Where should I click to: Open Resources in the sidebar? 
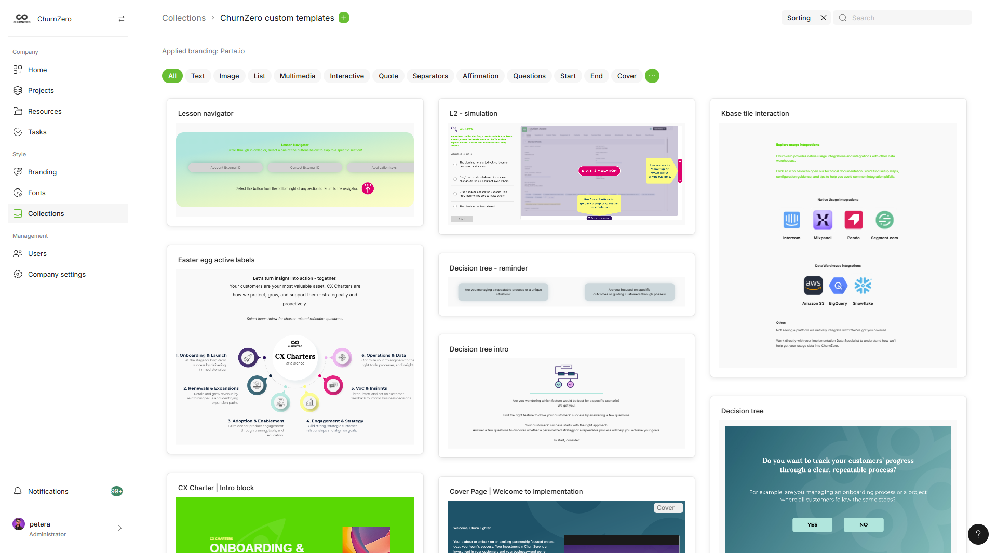(68, 111)
